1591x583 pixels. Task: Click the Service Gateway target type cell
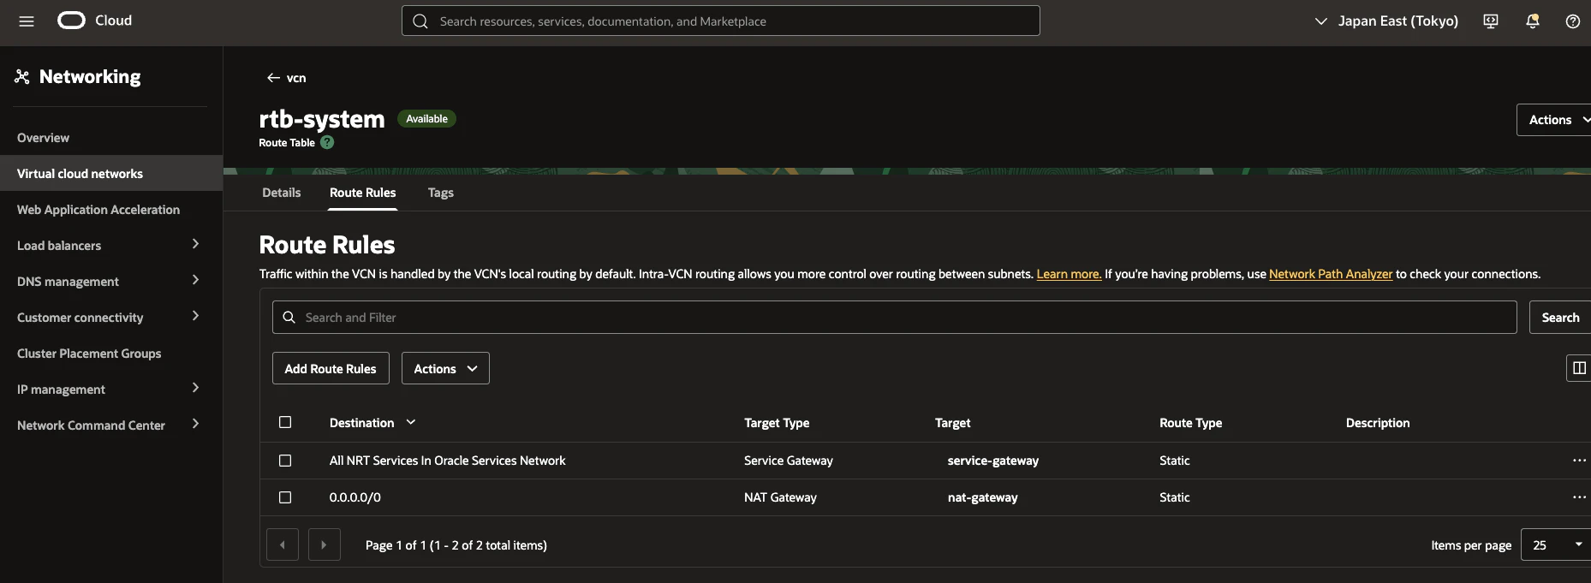click(788, 461)
